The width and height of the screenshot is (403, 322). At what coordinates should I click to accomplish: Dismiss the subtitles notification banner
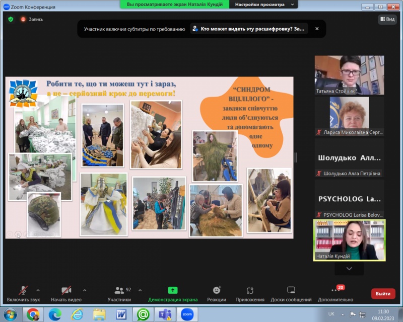click(317, 29)
